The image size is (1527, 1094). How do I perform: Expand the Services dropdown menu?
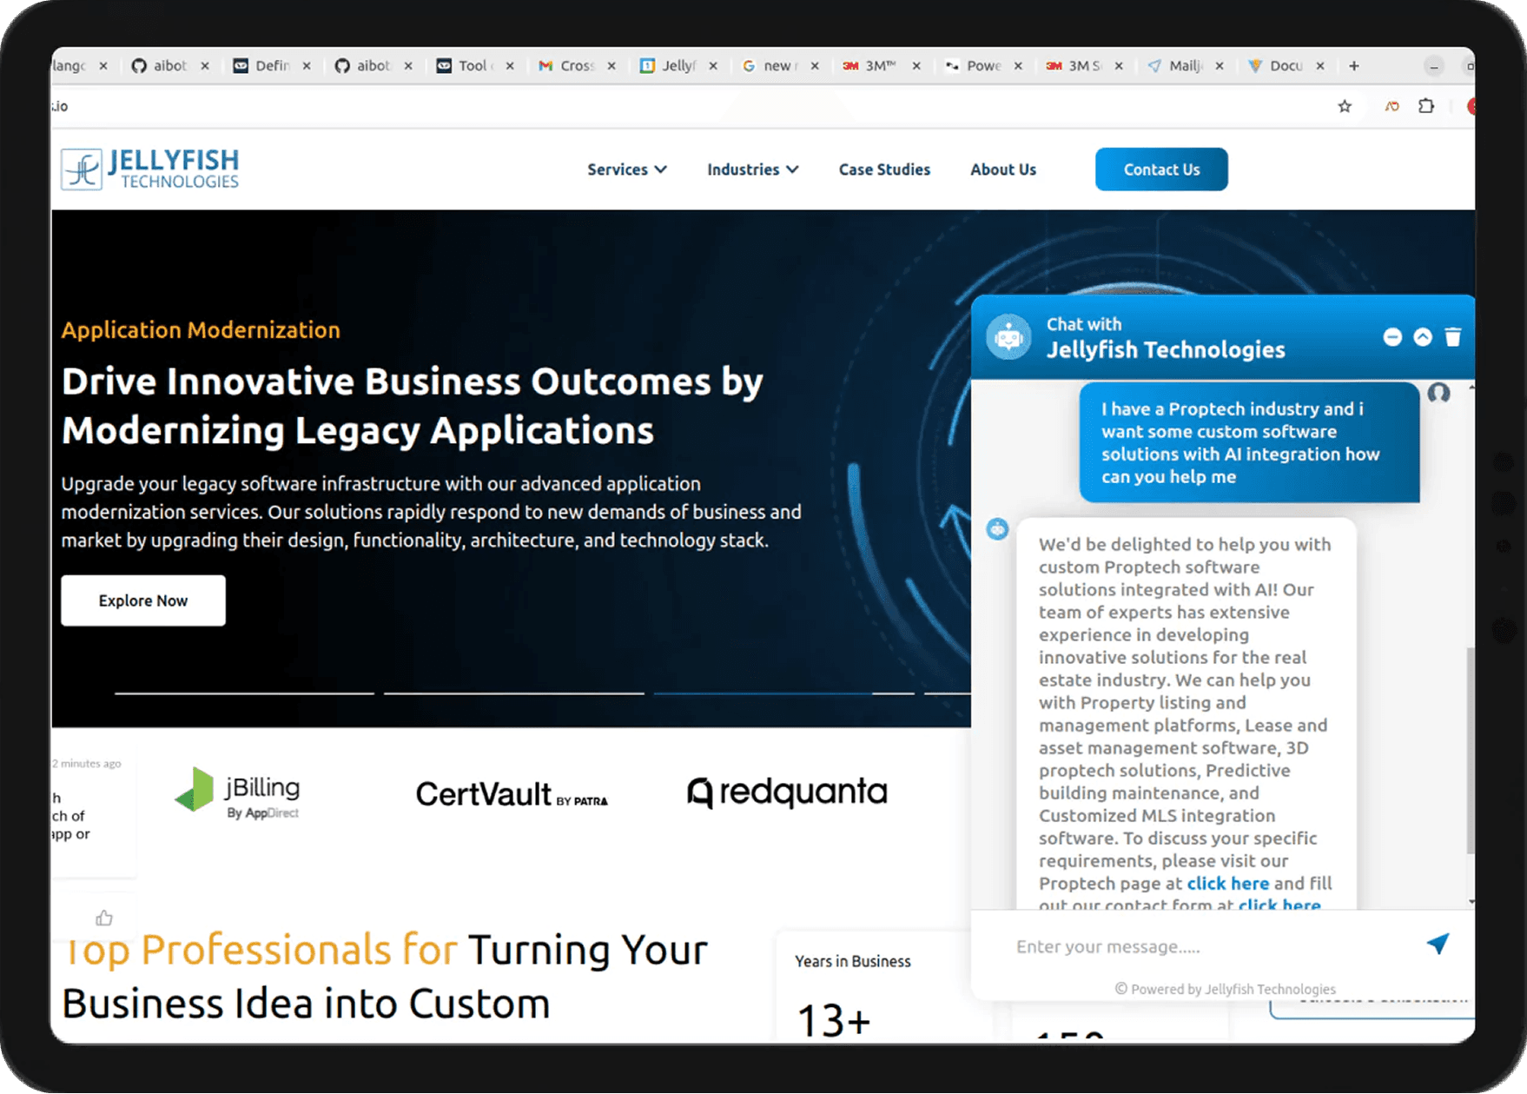tap(626, 169)
